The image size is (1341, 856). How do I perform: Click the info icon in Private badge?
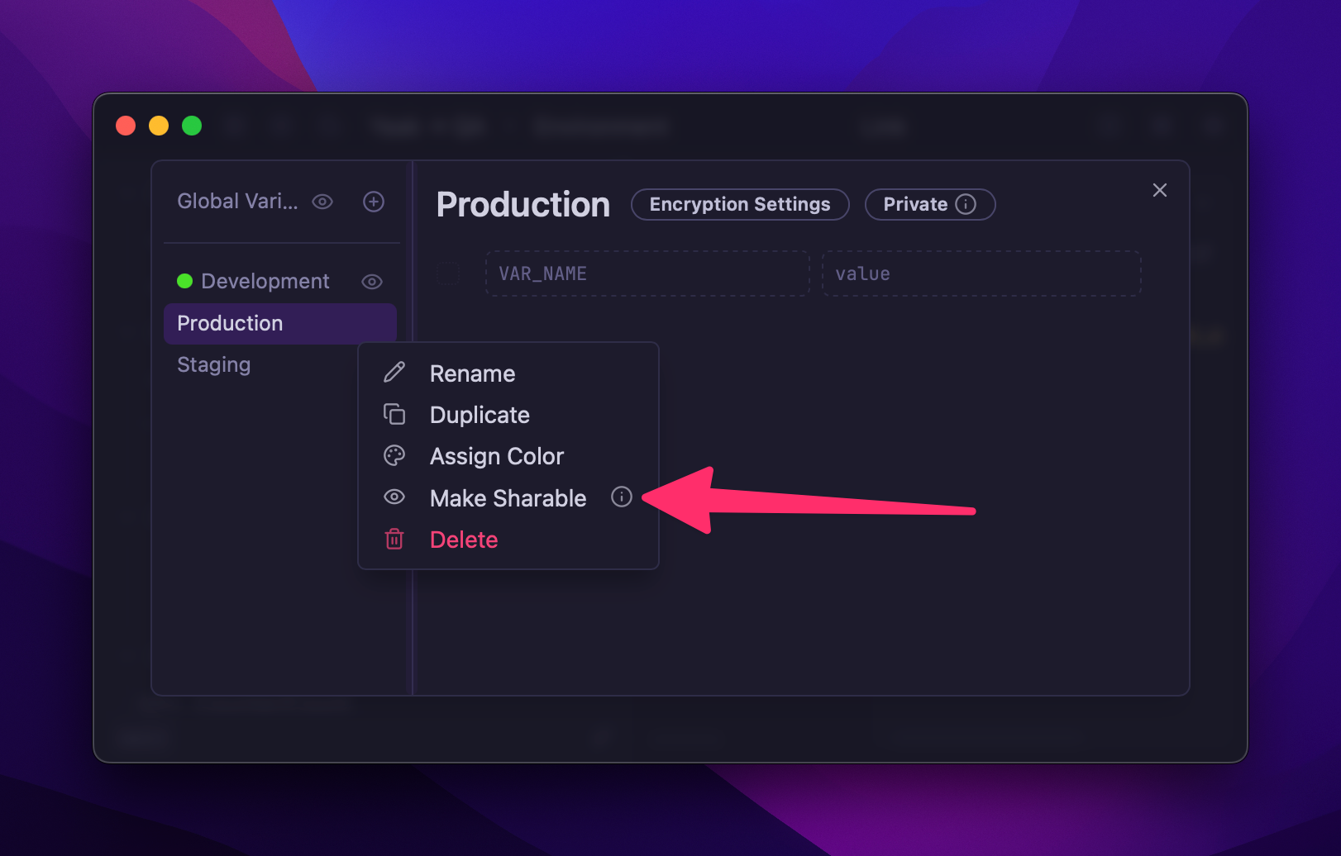tap(966, 204)
